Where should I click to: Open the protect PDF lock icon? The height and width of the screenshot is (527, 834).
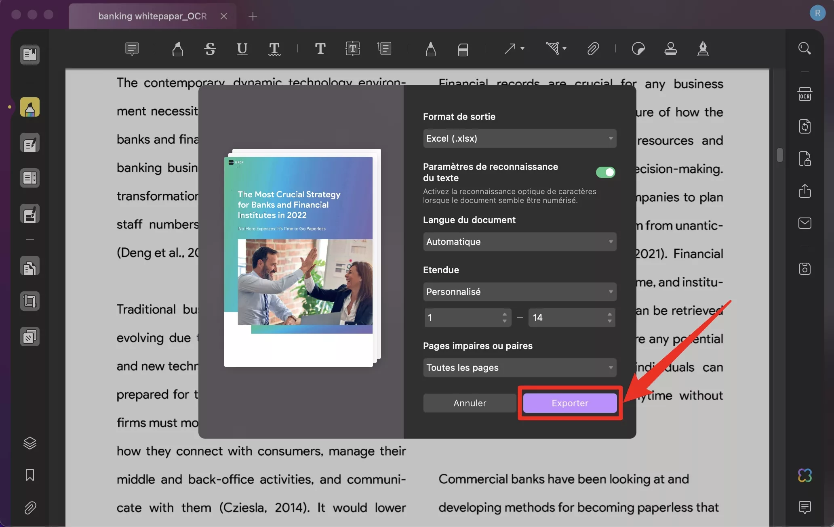(x=805, y=159)
